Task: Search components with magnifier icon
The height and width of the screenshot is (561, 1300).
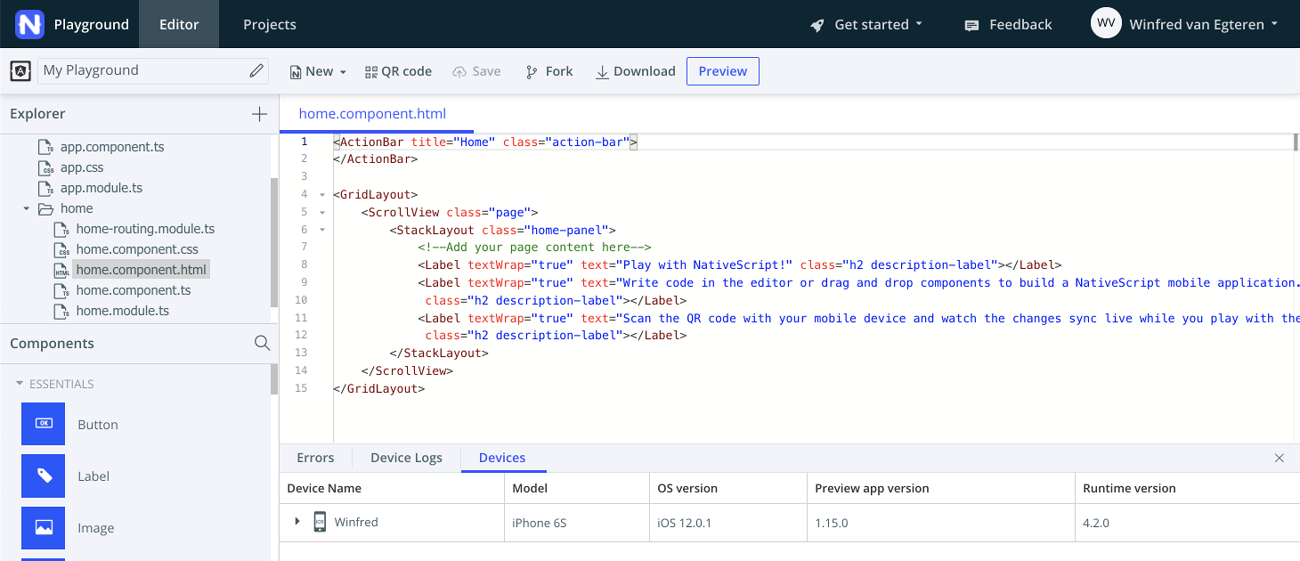Action: (262, 343)
